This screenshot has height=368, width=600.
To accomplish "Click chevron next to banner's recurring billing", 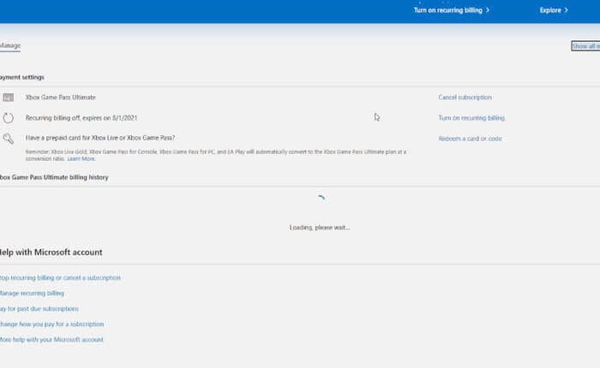I will [x=488, y=10].
